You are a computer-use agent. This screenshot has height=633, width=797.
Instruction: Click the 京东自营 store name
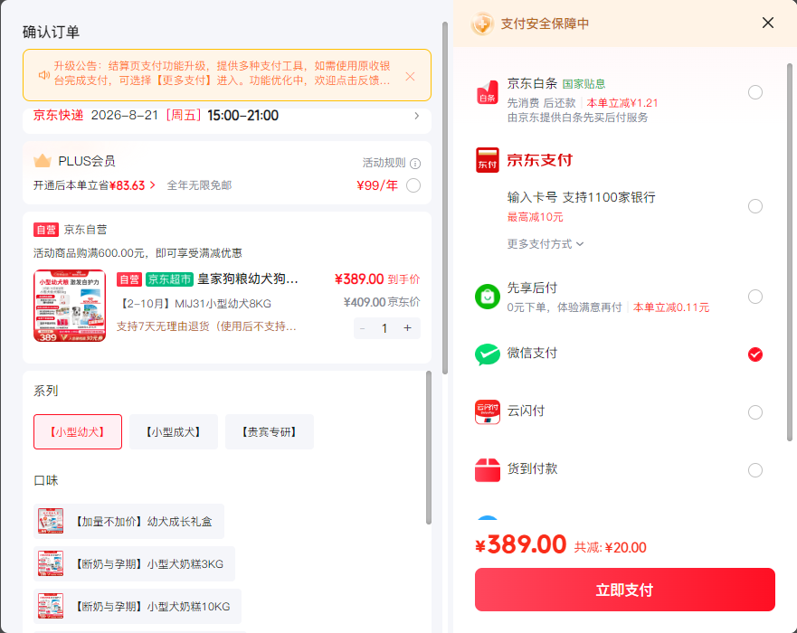[85, 230]
